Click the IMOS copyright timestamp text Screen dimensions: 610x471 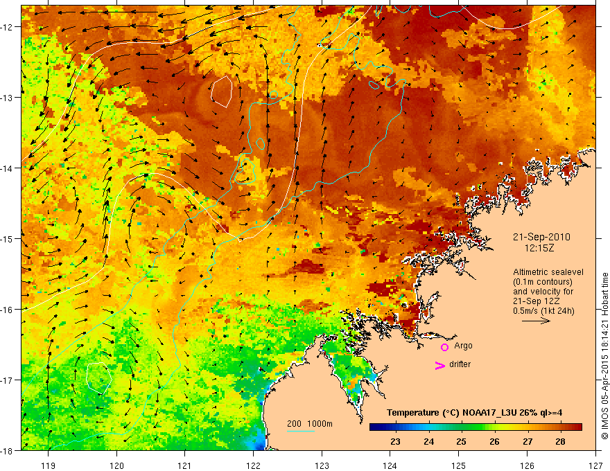(x=604, y=356)
